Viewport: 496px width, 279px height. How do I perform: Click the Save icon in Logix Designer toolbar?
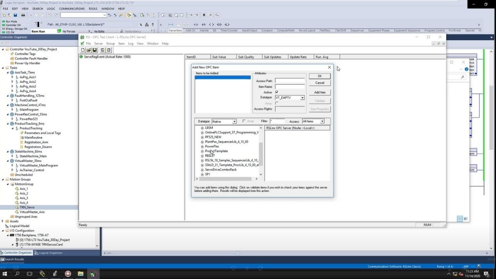pos(15,15)
